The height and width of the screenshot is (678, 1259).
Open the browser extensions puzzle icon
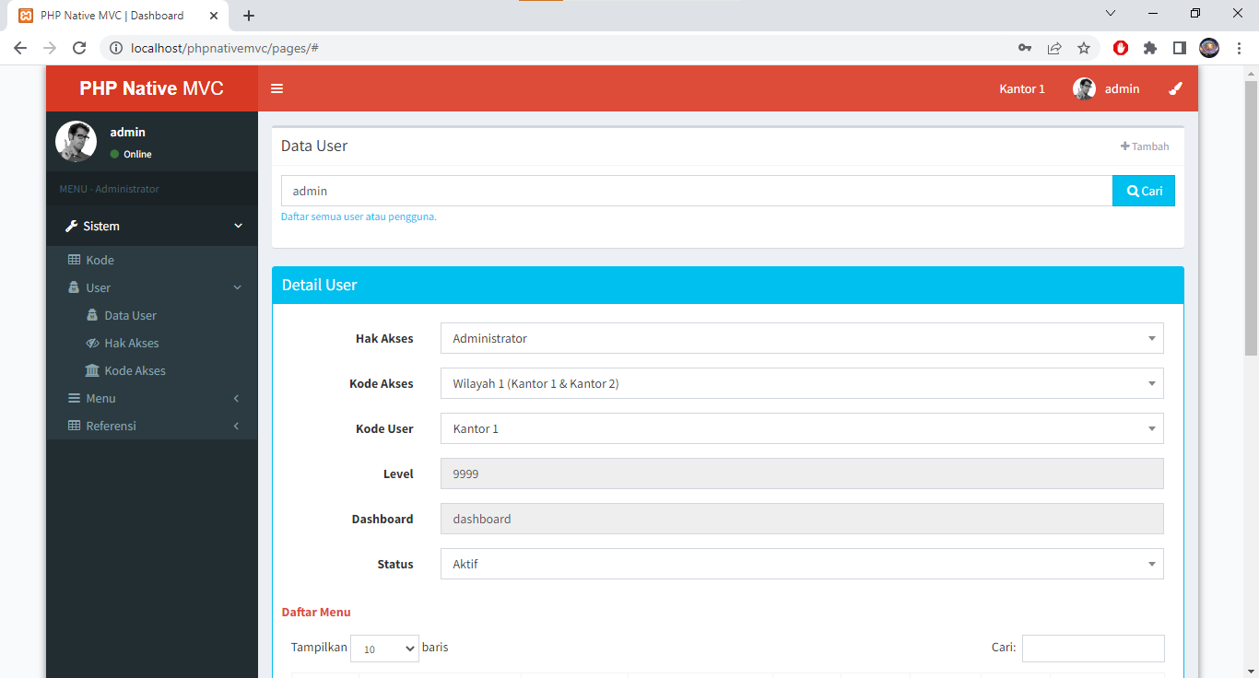click(1150, 48)
